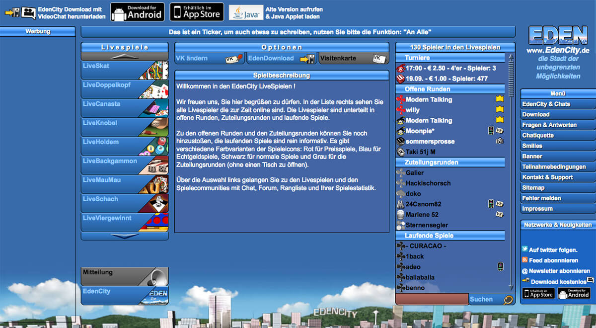The width and height of the screenshot is (596, 328).
Task: Click 'Download kostenlos' link
Action: (559, 282)
